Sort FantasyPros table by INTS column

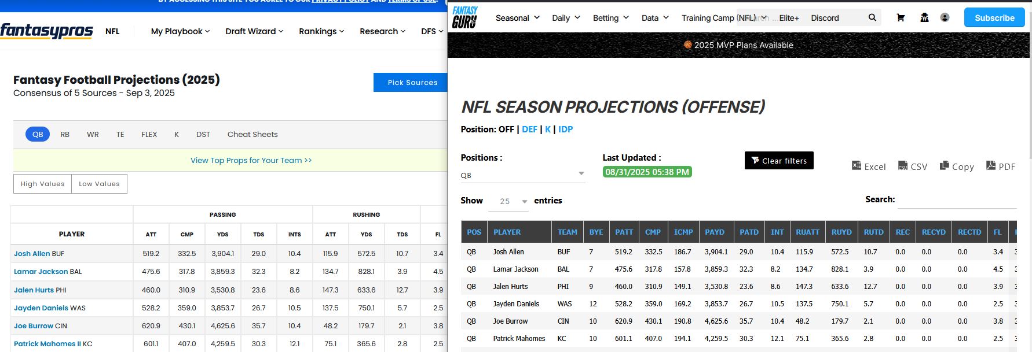[x=295, y=234]
